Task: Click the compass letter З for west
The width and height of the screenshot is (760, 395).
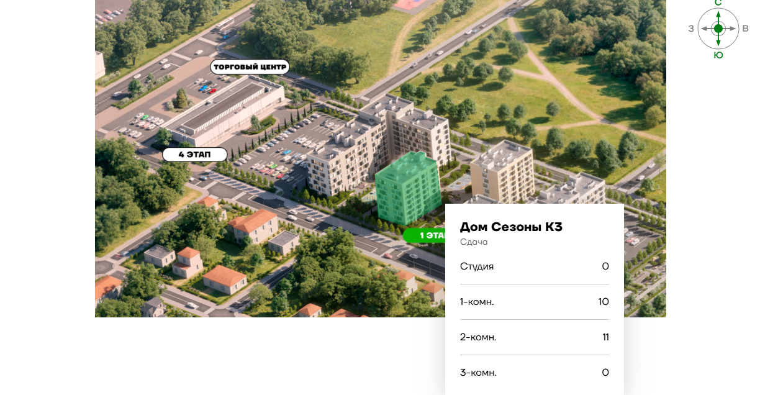Action: click(x=691, y=29)
